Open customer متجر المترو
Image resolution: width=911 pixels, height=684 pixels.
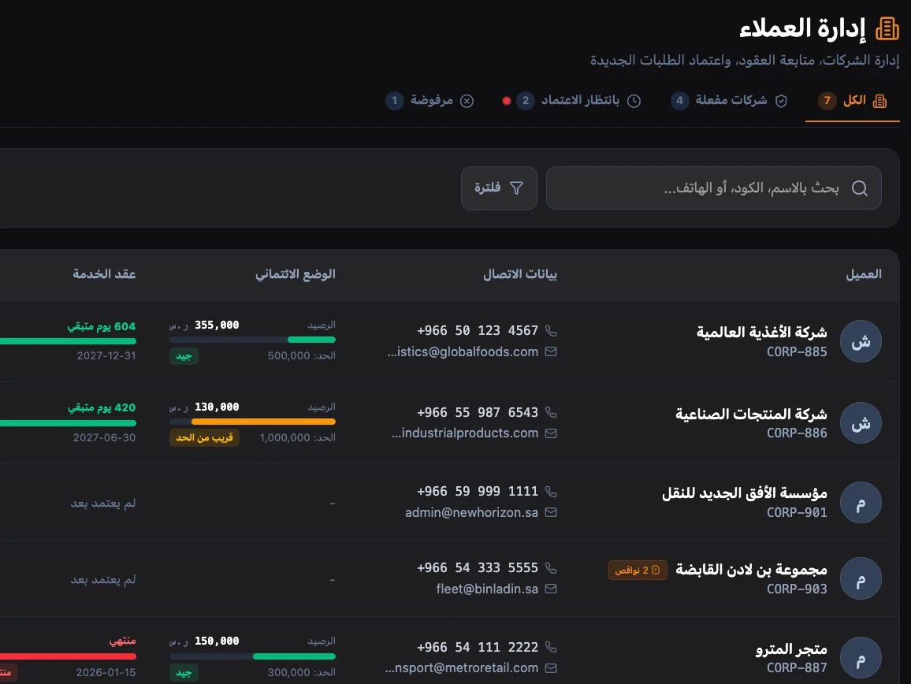790,649
